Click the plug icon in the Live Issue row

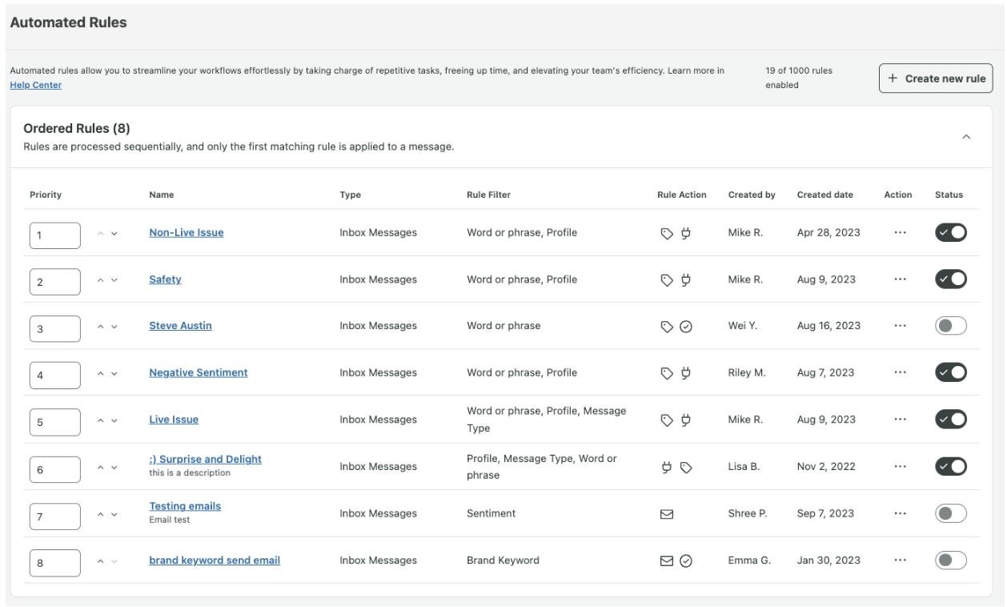pos(685,420)
